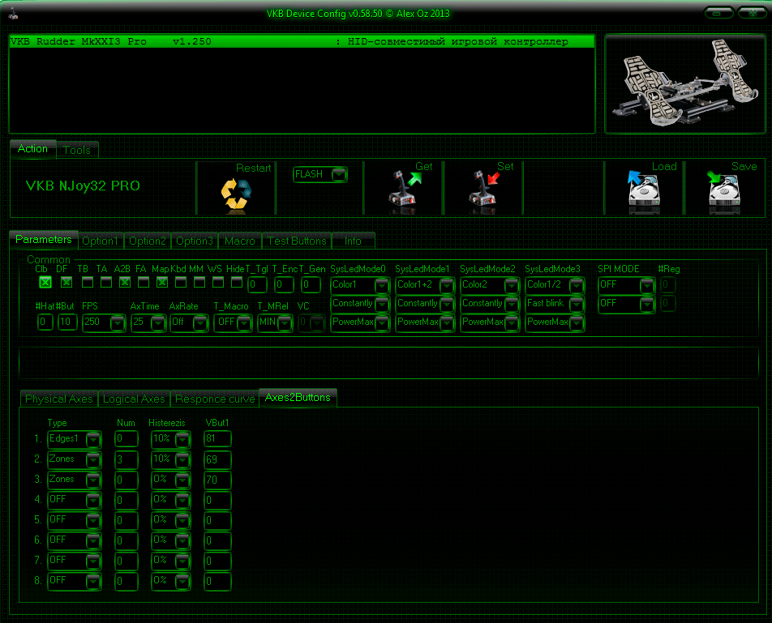This screenshot has height=623, width=772.
Task: Click the T_Tgl input field
Action: (x=257, y=284)
